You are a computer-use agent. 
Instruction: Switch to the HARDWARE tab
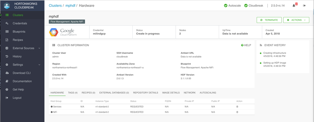click(57, 93)
